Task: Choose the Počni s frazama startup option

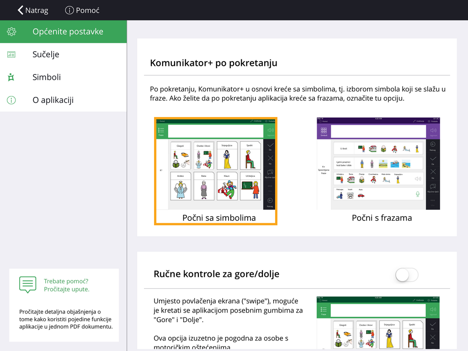Action: point(378,170)
